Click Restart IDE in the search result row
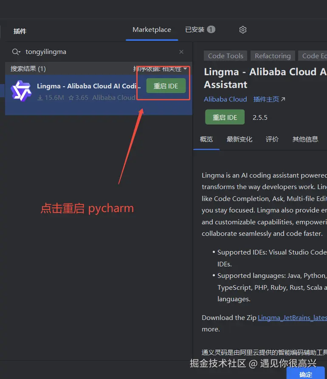The image size is (327, 379). (166, 86)
